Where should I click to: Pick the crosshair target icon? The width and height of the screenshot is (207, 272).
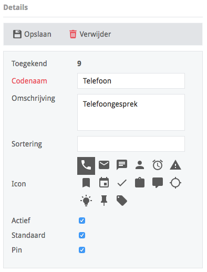(x=175, y=183)
